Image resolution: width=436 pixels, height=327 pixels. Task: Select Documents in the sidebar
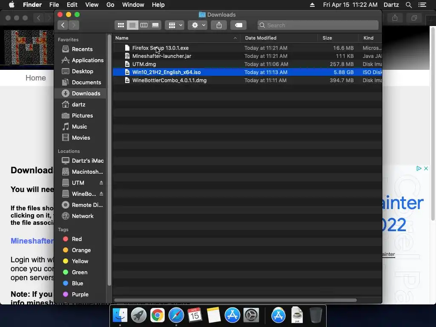[80, 83]
